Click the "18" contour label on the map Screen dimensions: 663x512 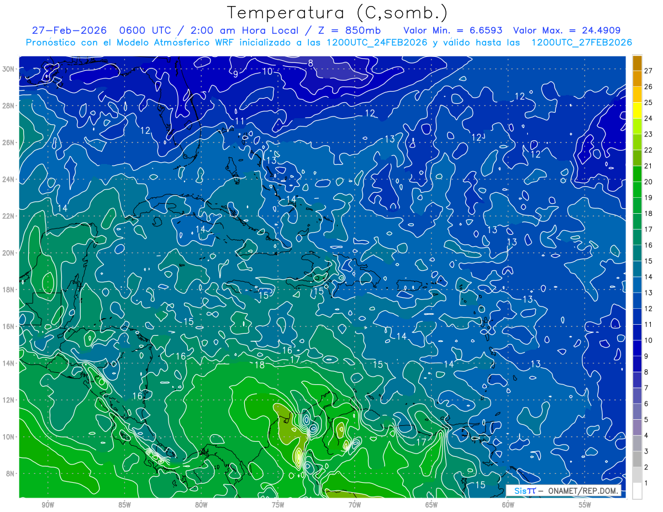260,365
